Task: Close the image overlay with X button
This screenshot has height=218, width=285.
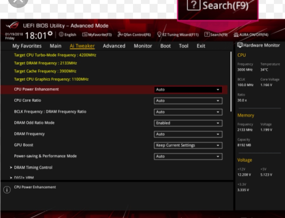Action: coord(18,2)
